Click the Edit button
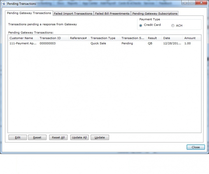 17,137
